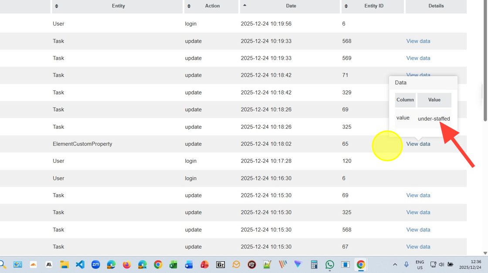Open 7-Zip from the taskbar
The height and width of the screenshot is (273, 488).
[x=220, y=264]
